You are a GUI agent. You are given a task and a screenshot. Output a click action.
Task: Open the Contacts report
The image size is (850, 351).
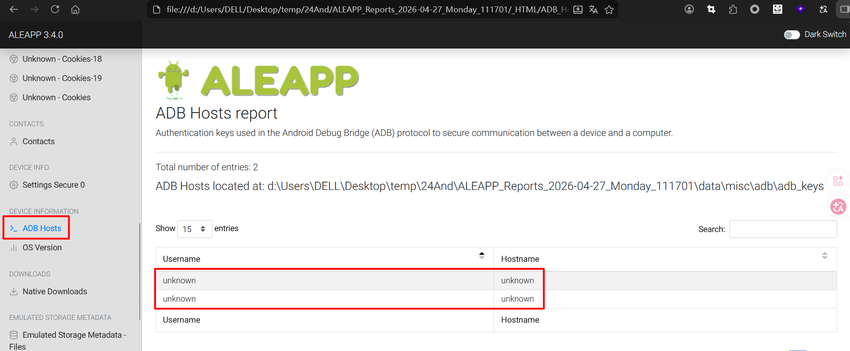38,141
